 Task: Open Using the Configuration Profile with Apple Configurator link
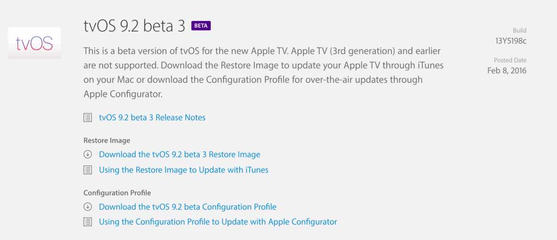pyautogui.click(x=218, y=222)
